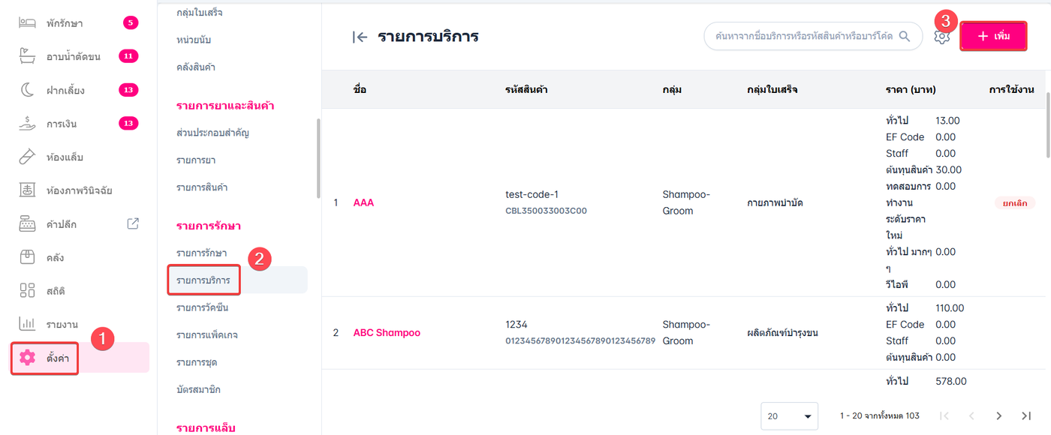Viewport: 1051px width, 435px height.
Task: Open grooming (อาบน้ำตัดขน) bathtub icon
Action: coord(28,56)
